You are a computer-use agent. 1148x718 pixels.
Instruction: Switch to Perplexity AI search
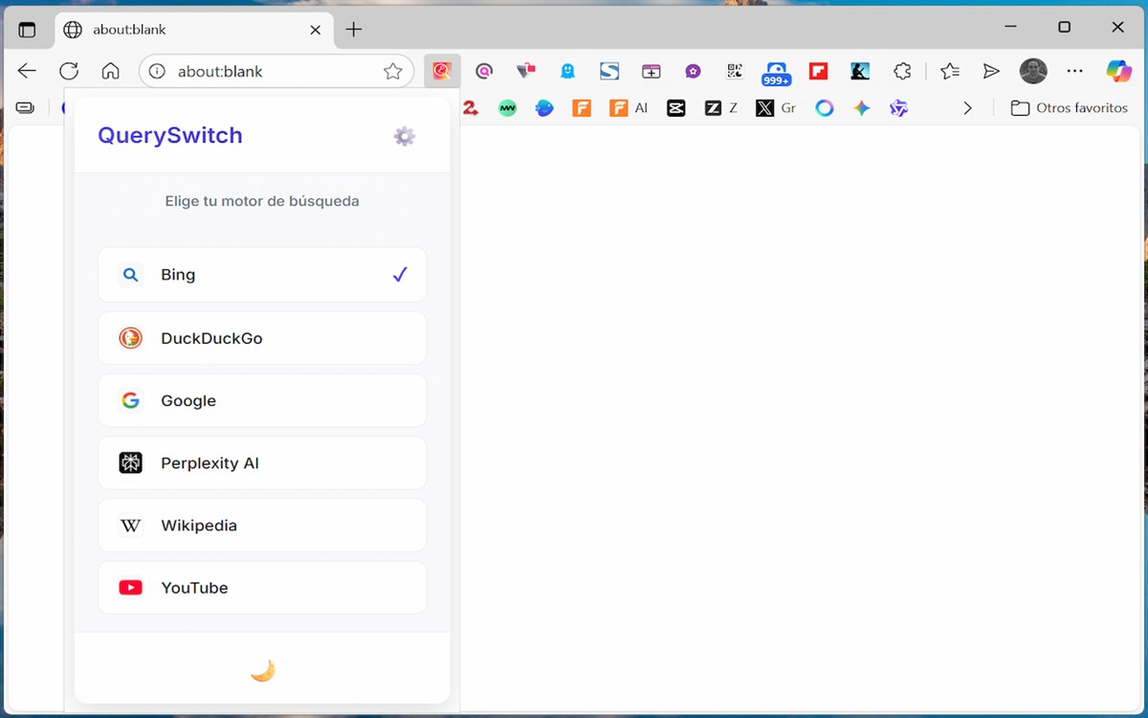[262, 462]
